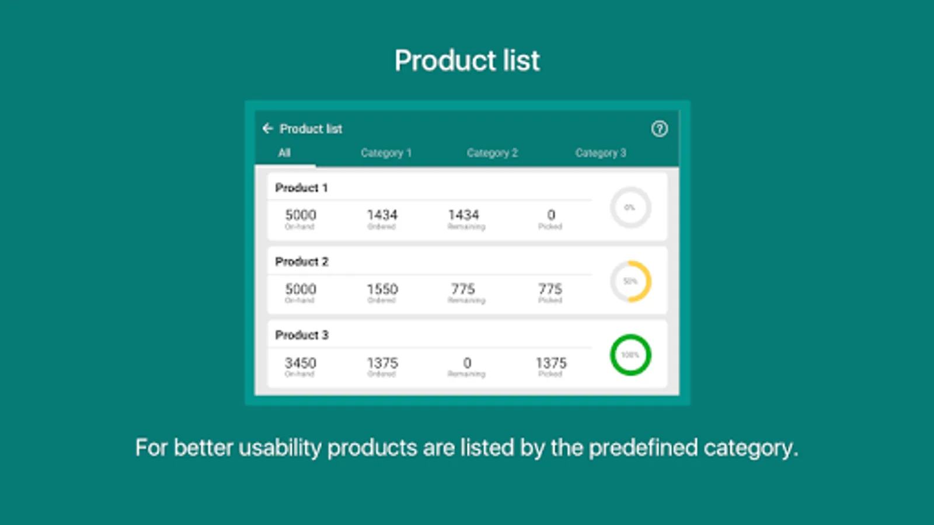This screenshot has width=934, height=525.
Task: Click the back arrow beside Product list
Action: click(x=268, y=128)
